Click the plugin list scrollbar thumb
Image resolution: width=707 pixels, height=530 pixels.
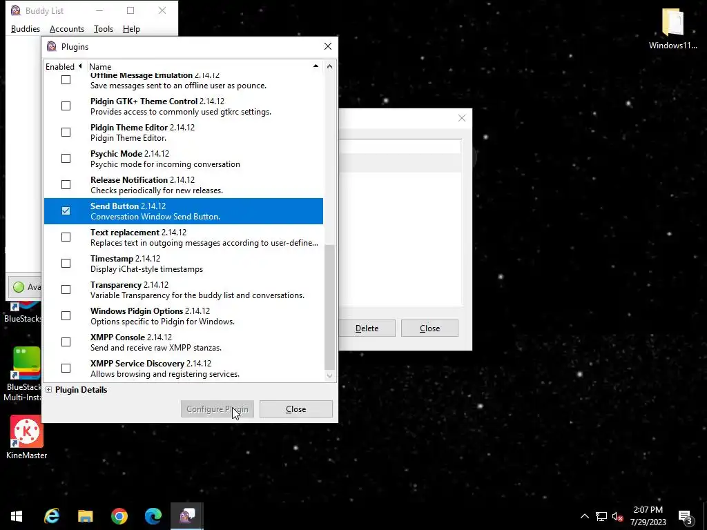click(x=329, y=307)
